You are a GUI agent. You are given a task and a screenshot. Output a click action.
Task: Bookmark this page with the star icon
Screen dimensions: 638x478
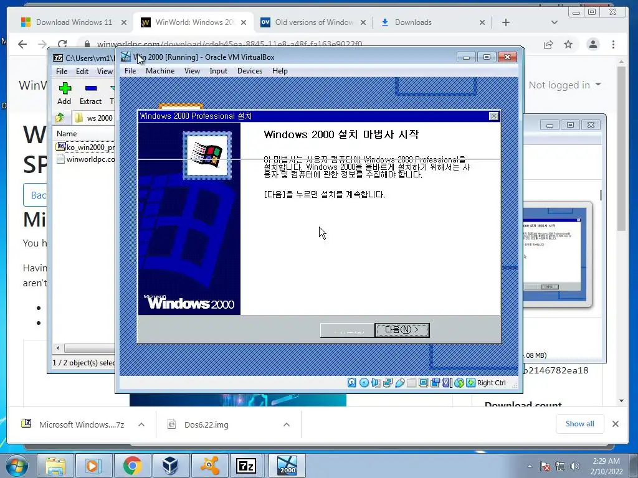coord(568,44)
